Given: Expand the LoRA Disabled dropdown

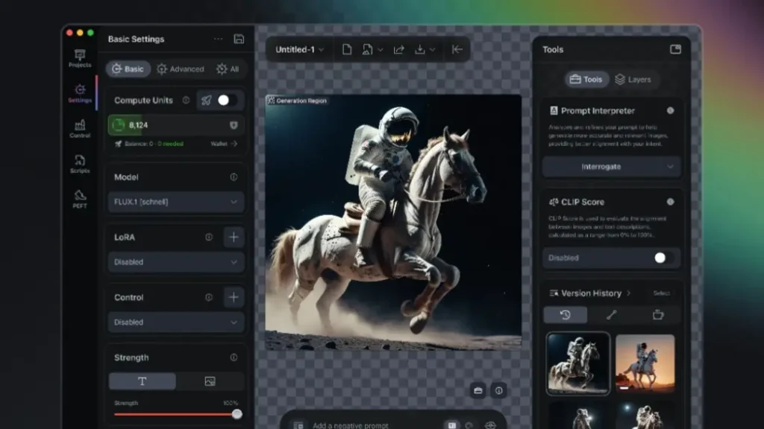Looking at the screenshot, I should tap(175, 262).
